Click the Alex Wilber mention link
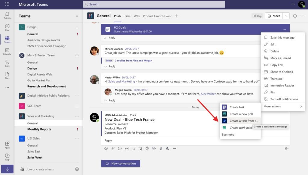308x175 pixels. coord(208,94)
